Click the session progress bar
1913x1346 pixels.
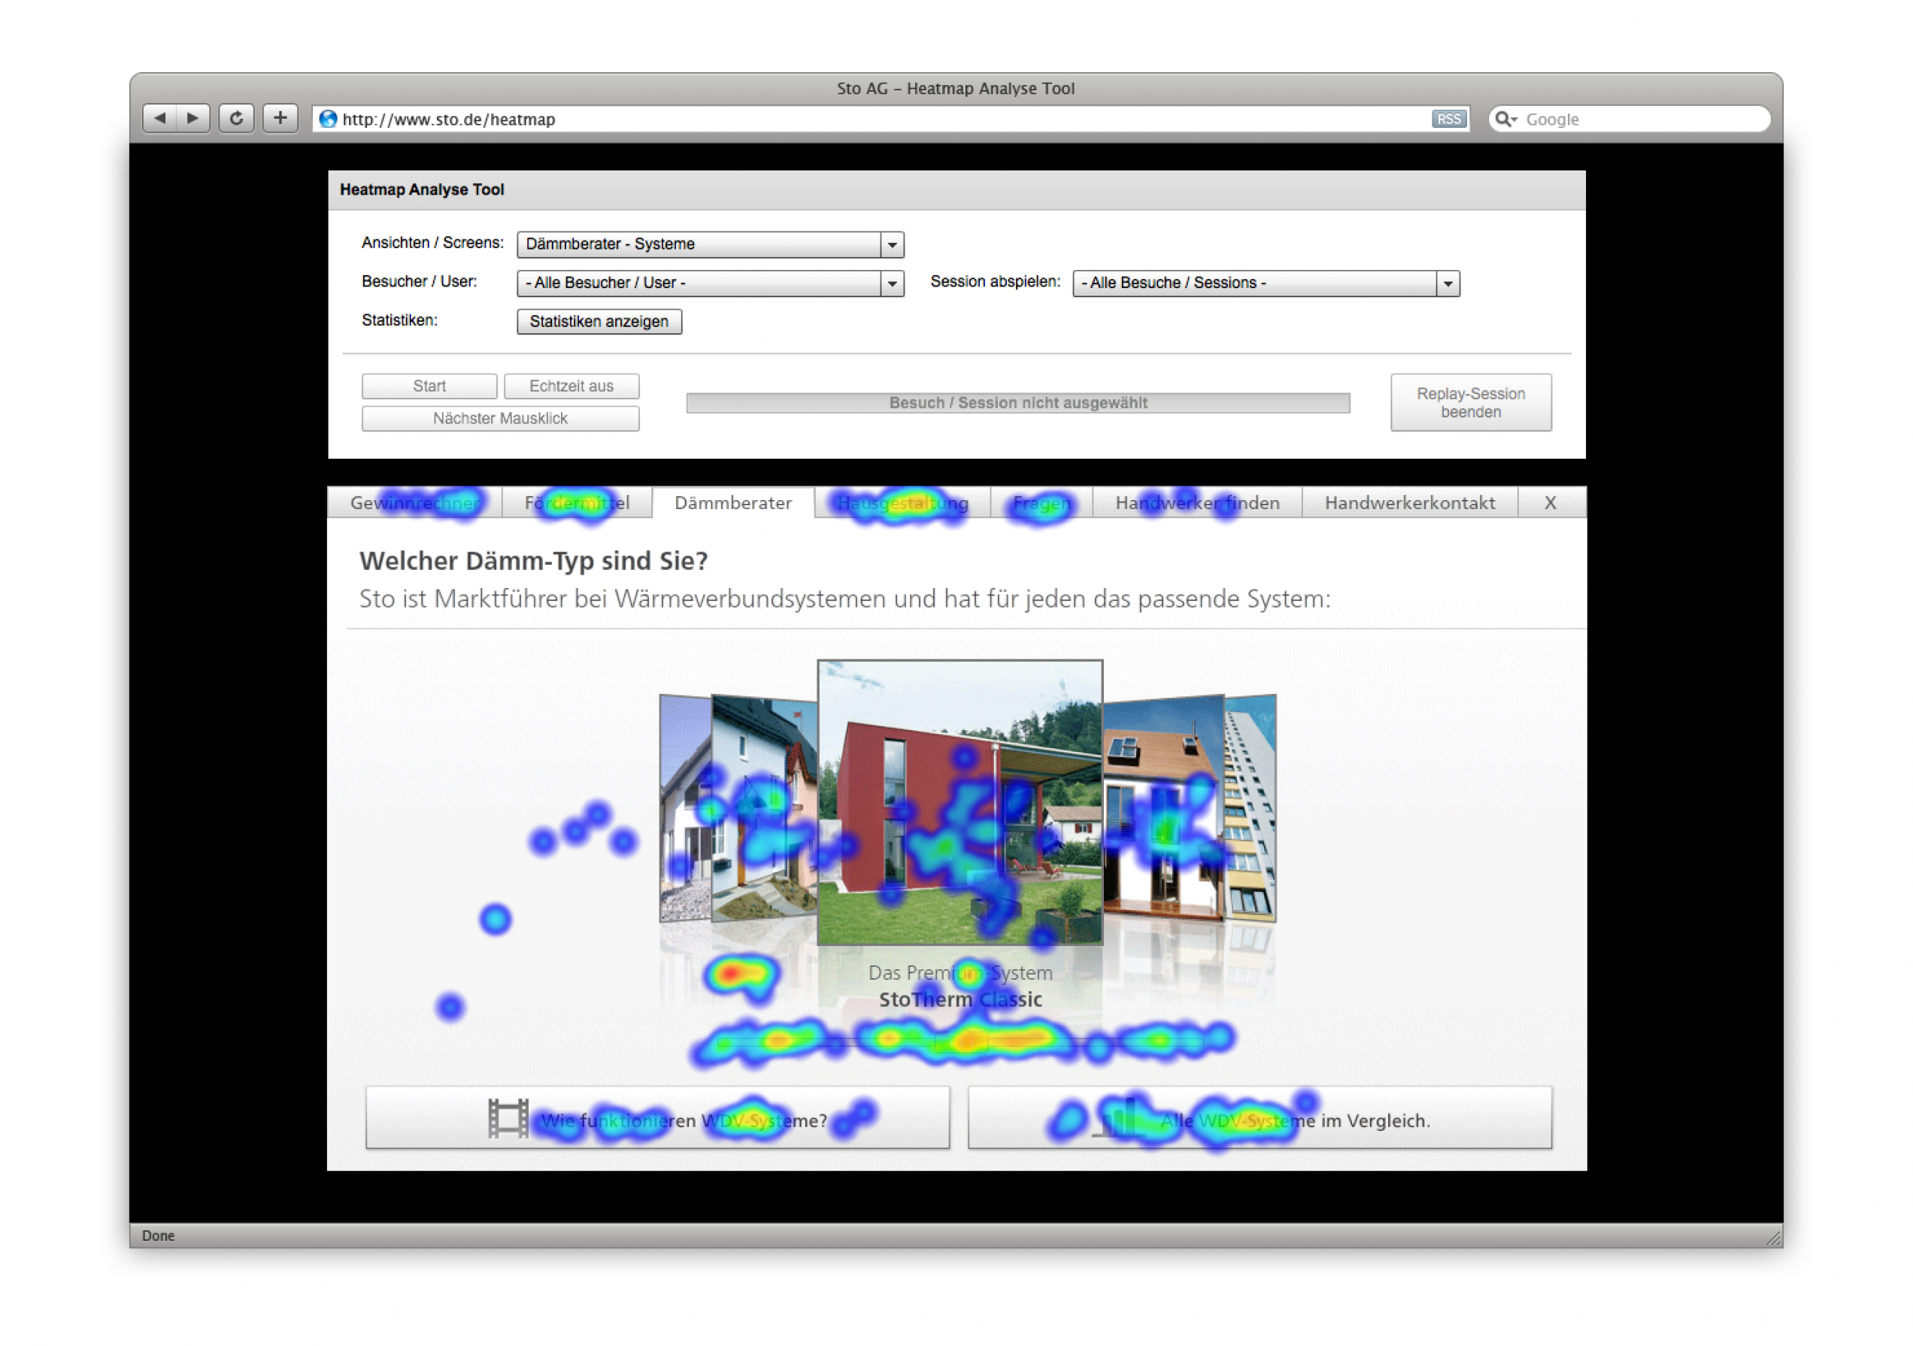pyautogui.click(x=1017, y=403)
